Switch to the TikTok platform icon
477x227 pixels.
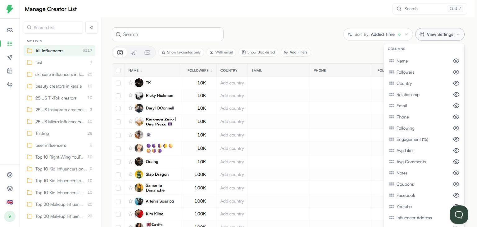(x=134, y=53)
